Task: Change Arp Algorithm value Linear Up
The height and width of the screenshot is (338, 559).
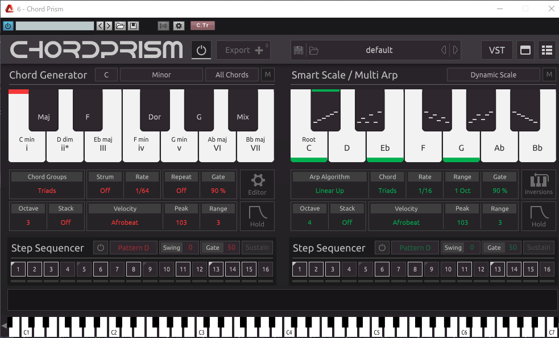Action: pyautogui.click(x=330, y=191)
